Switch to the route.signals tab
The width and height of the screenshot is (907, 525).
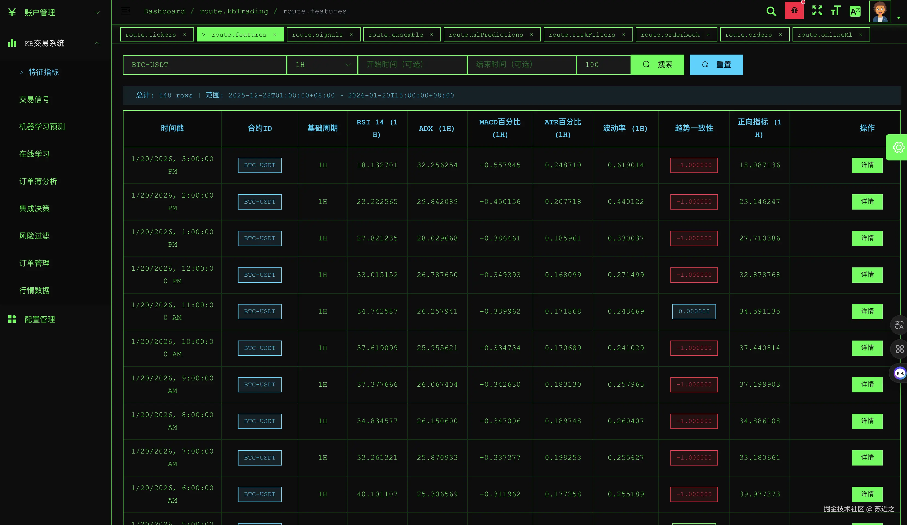click(x=317, y=35)
